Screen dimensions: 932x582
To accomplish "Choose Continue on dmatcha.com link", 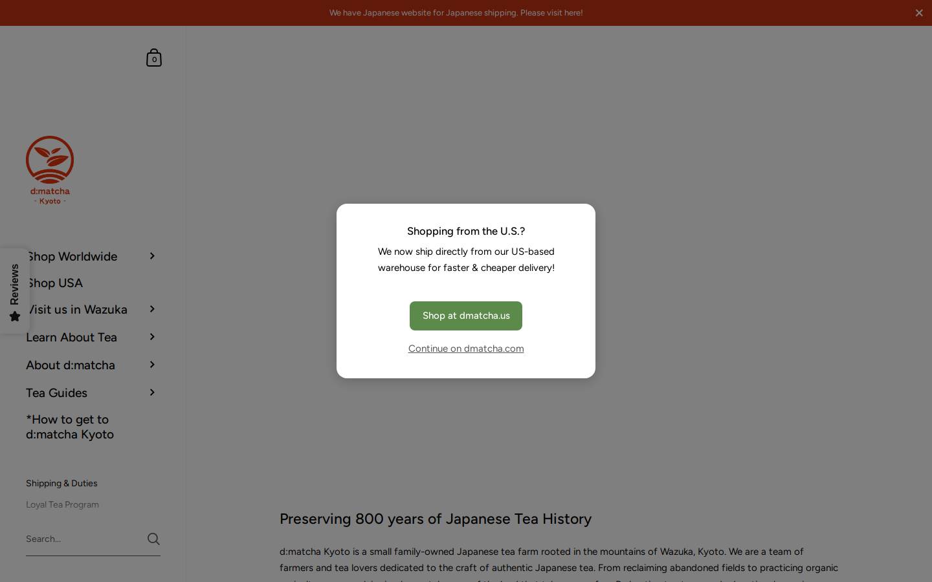I will coord(466,349).
